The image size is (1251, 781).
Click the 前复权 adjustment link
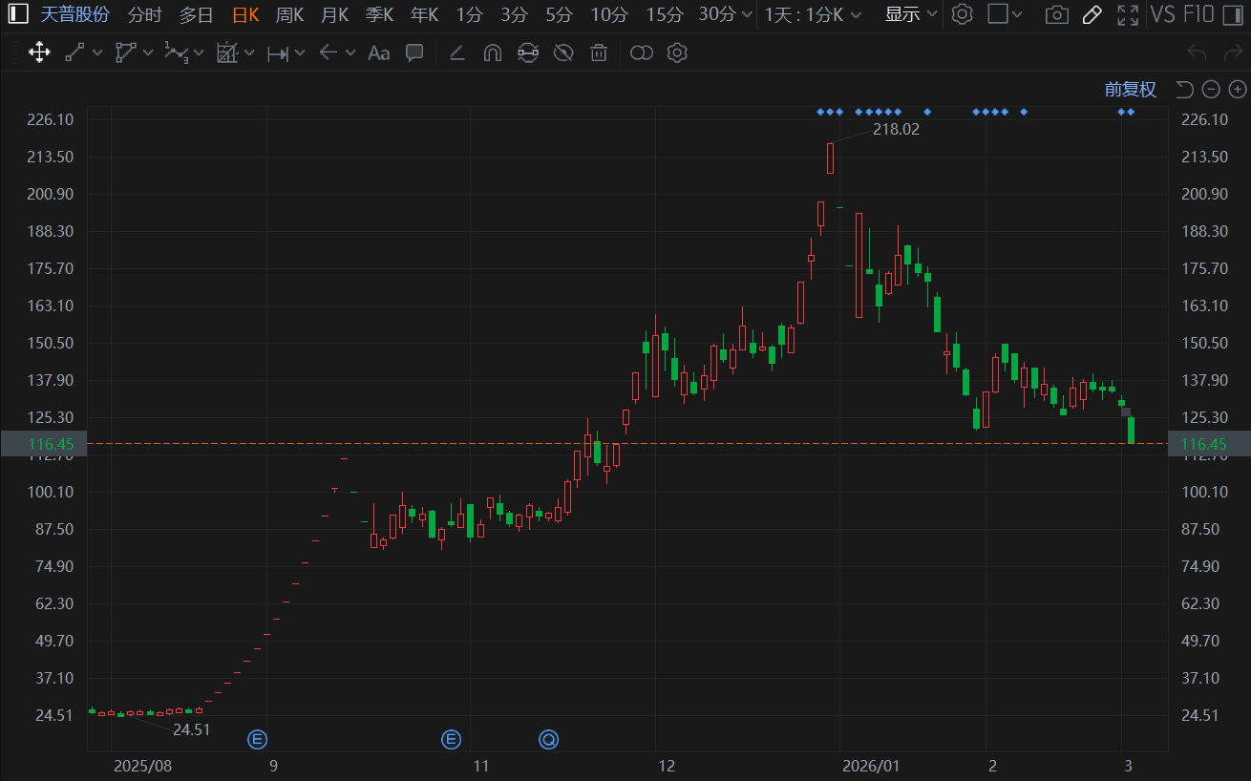coord(1131,90)
